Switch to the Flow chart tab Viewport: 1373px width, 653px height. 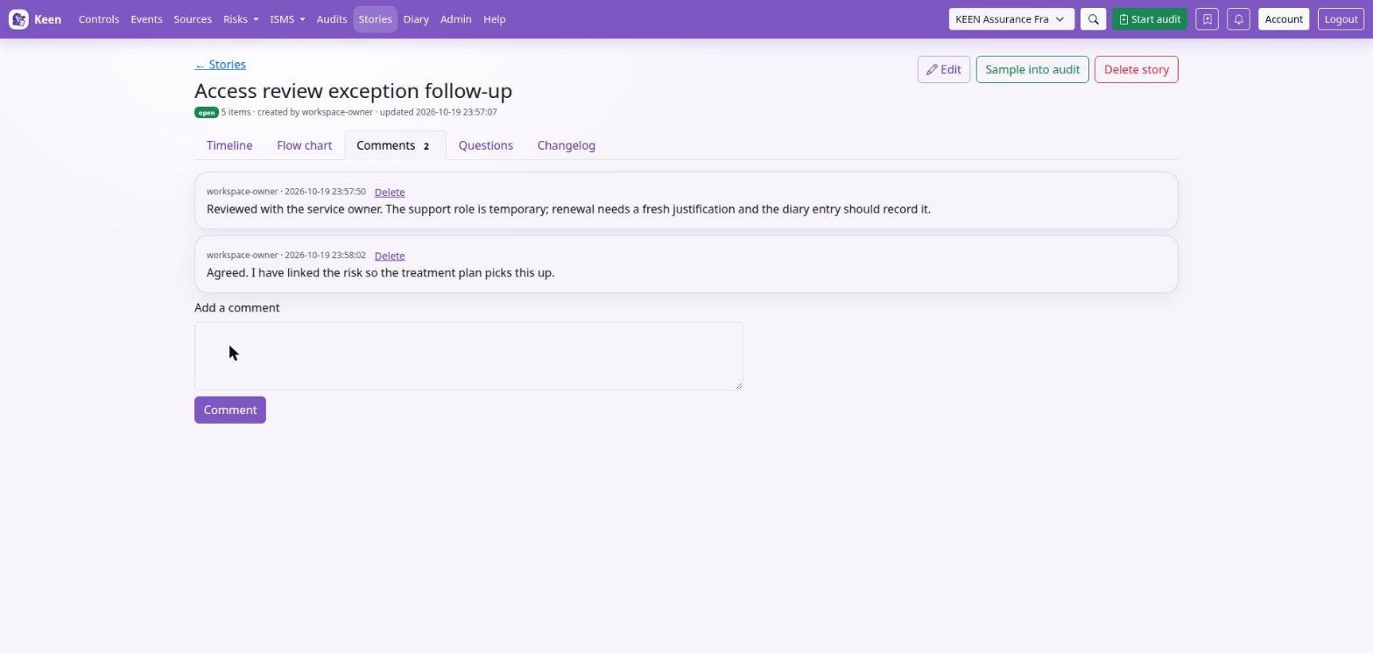click(x=304, y=145)
